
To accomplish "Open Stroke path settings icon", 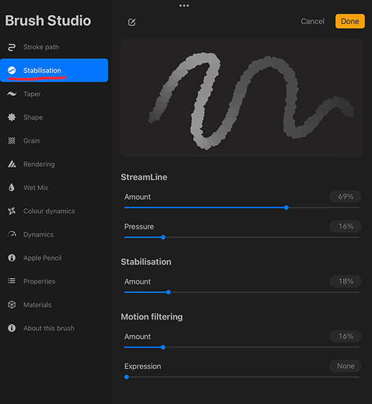I will [x=12, y=47].
